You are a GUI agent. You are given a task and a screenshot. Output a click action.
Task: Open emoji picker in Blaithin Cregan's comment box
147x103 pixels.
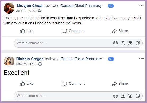pos(115,96)
